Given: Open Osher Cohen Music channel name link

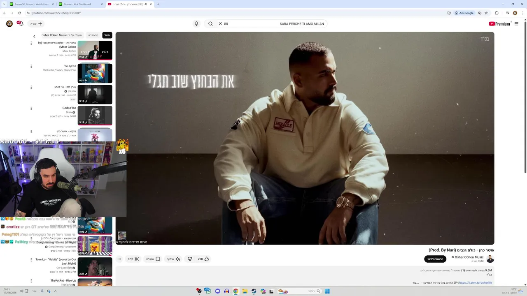Looking at the screenshot, I should 469,257.
